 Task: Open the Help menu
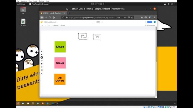tap(47, 1)
